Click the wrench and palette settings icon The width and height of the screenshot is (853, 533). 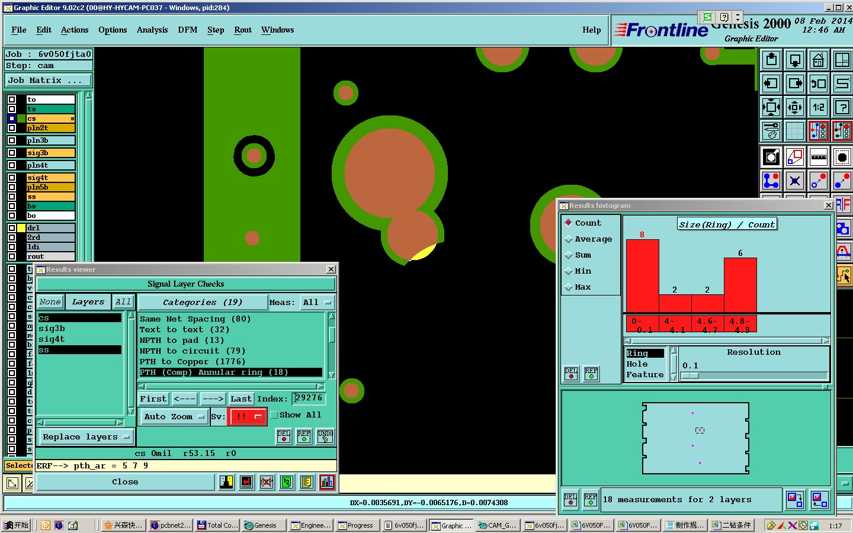(771, 131)
